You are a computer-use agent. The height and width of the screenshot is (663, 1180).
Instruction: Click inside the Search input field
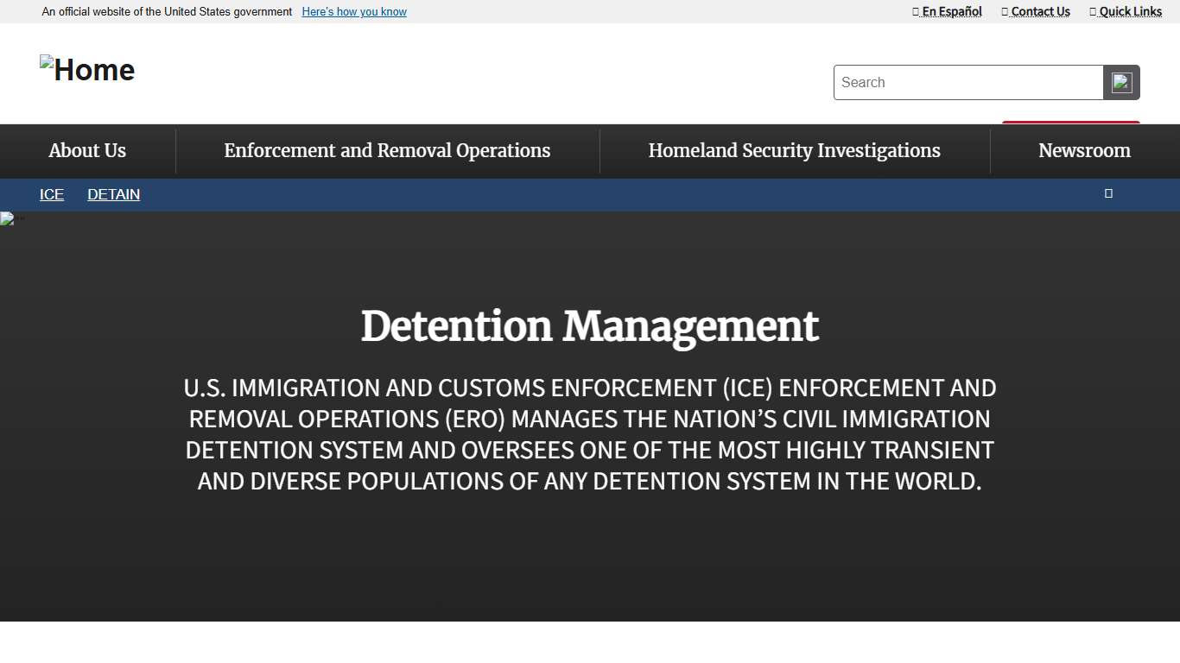point(967,82)
